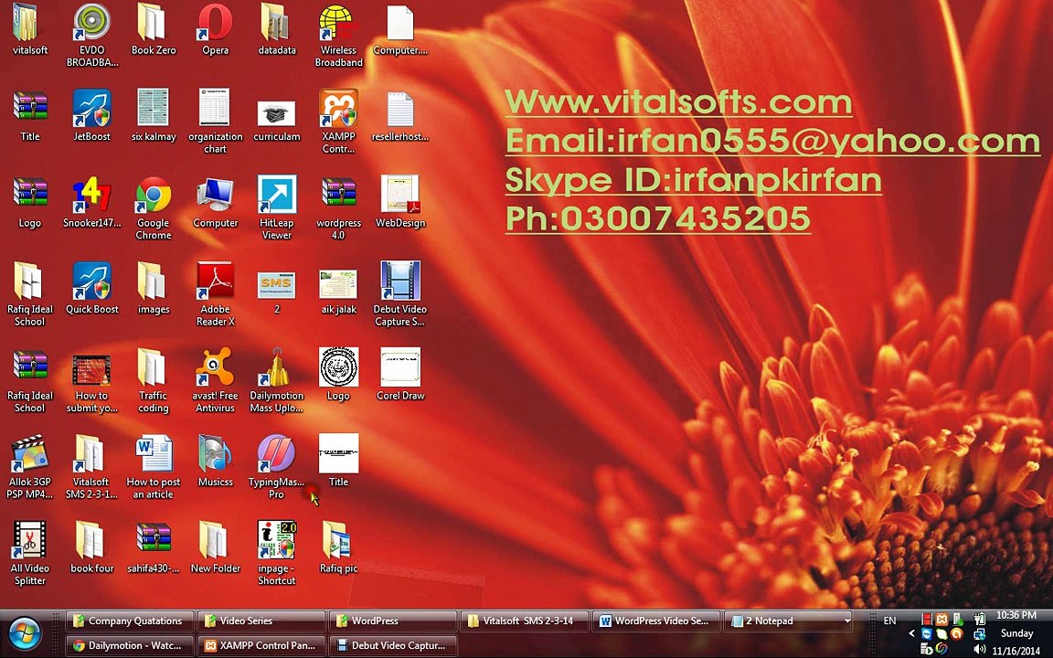This screenshot has width=1053, height=658.
Task: Open Rafiq Ideal School folder
Action: [x=29, y=294]
